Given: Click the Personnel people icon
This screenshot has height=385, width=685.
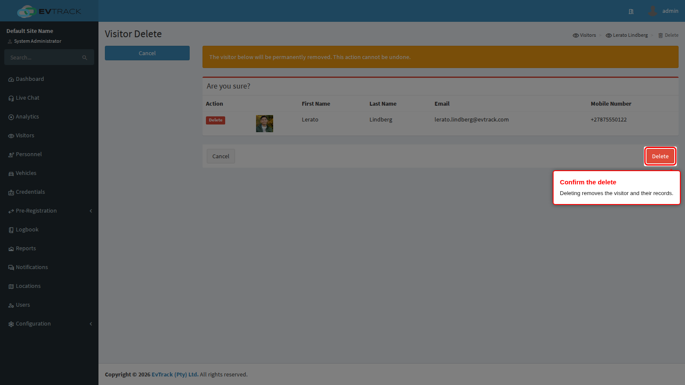Looking at the screenshot, I should click(11, 155).
